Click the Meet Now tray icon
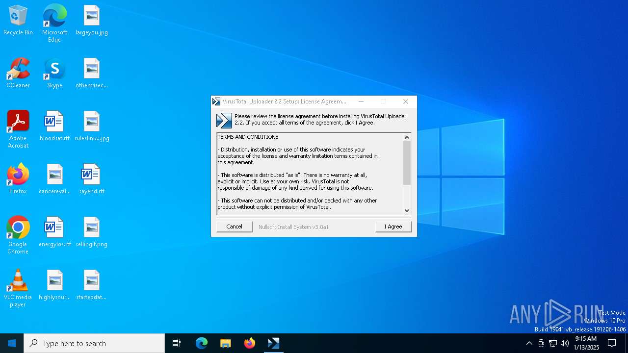This screenshot has height=353, width=628. (x=541, y=343)
